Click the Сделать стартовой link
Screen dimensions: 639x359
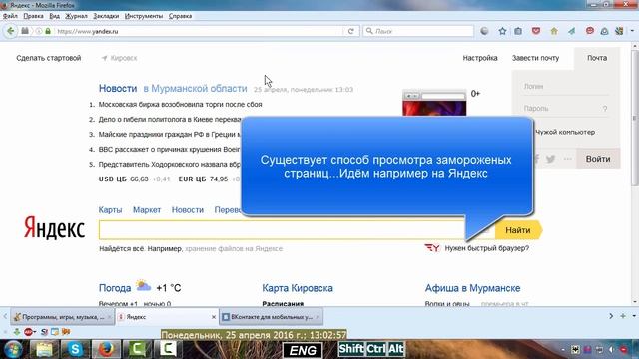point(49,58)
